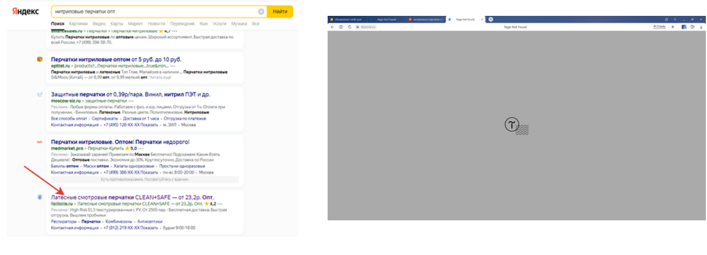707x255 pixels.
Task: Switch to the inactive 'Page Not Found' tab
Action: pos(386,19)
